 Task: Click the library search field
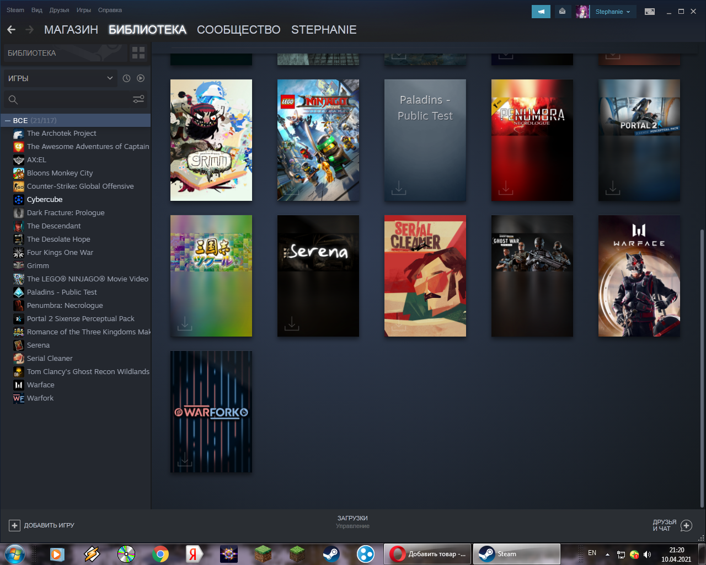76,99
